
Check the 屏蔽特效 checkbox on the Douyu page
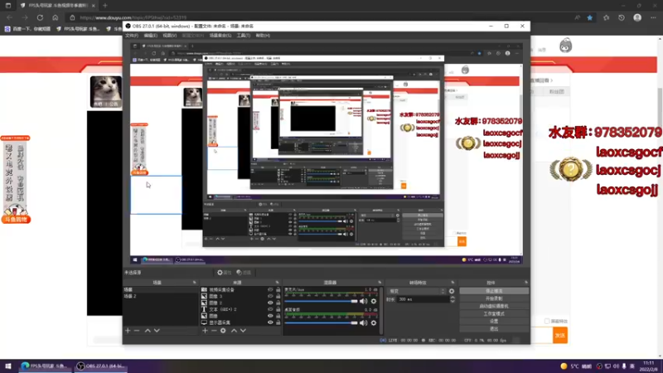pos(547,322)
